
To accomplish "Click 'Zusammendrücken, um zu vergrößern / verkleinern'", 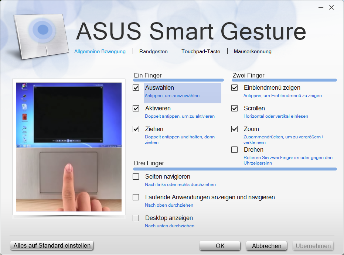I will (283, 139).
